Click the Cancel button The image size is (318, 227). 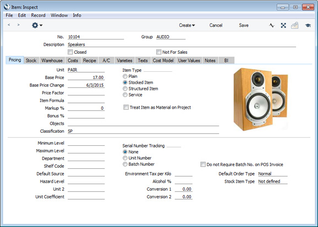[216, 25]
